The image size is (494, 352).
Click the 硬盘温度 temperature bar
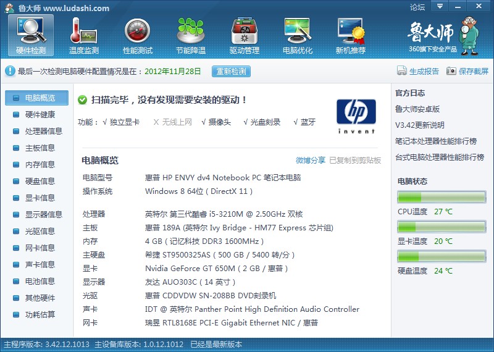pos(442,256)
